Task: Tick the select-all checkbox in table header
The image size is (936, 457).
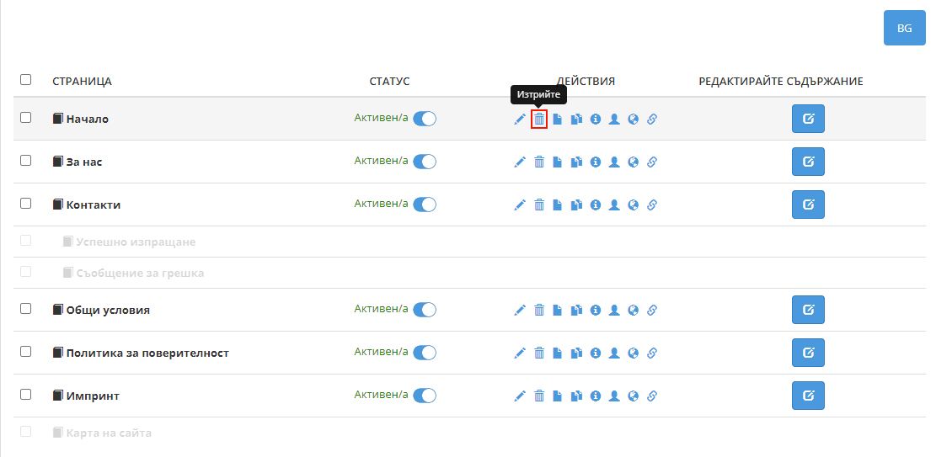Action: tap(25, 80)
